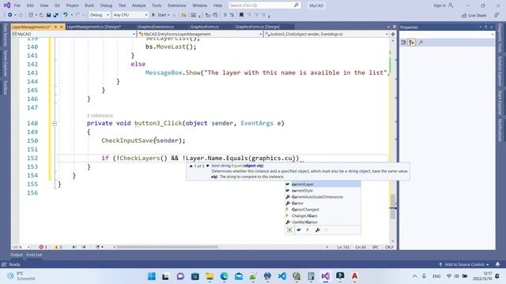
Task: Show previous Equals overload with up arrow
Action: 191,166
